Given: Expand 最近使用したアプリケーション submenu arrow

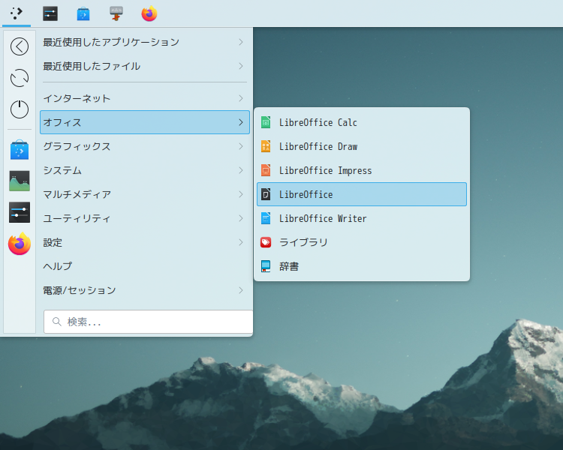Looking at the screenshot, I should point(241,42).
